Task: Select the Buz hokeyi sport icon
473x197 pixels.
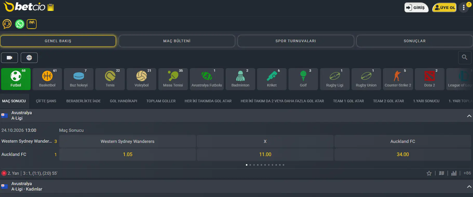Action: [79, 79]
